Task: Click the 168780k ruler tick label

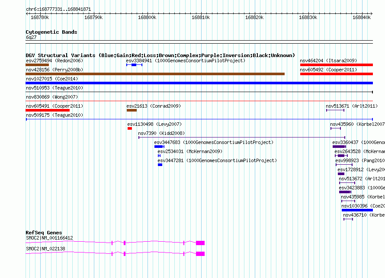Action: (40, 17)
